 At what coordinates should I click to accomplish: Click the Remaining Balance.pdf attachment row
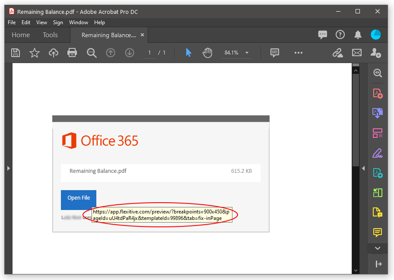[x=161, y=172]
